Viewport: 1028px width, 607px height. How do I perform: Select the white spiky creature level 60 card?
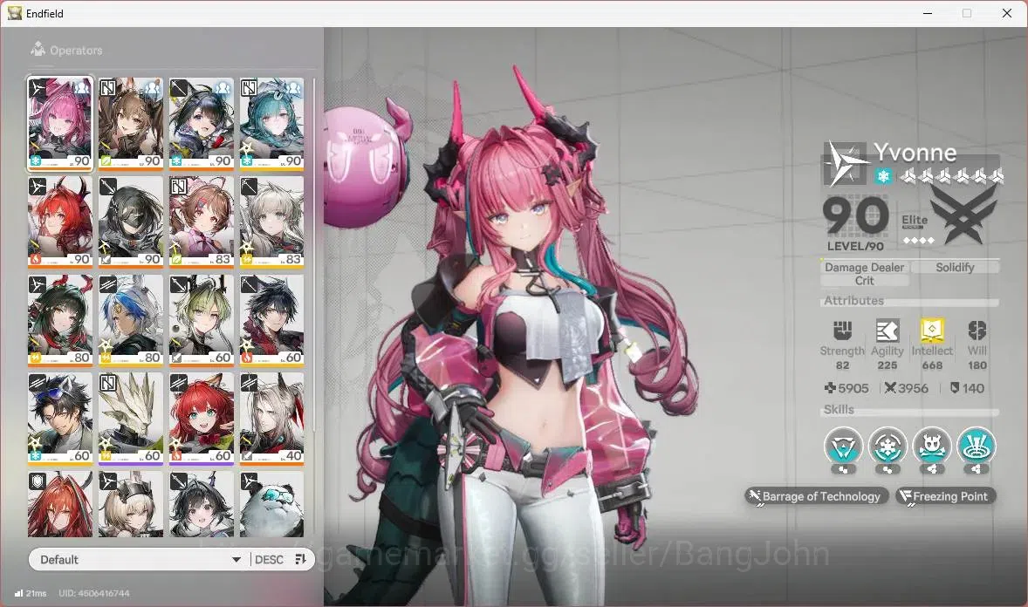131,419
